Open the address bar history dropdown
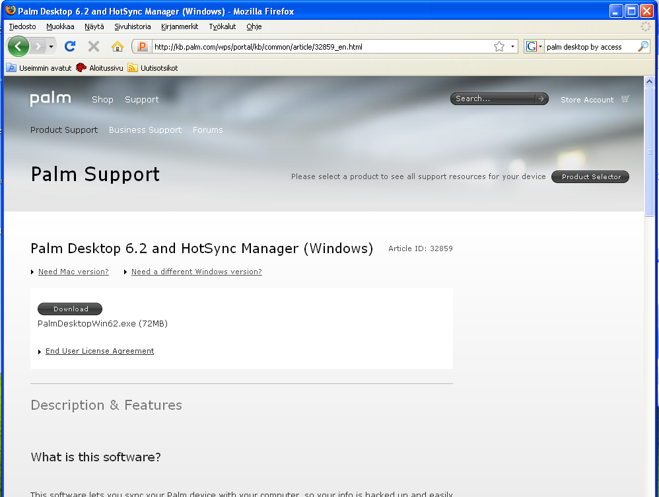This screenshot has width=659, height=497. pyautogui.click(x=512, y=46)
